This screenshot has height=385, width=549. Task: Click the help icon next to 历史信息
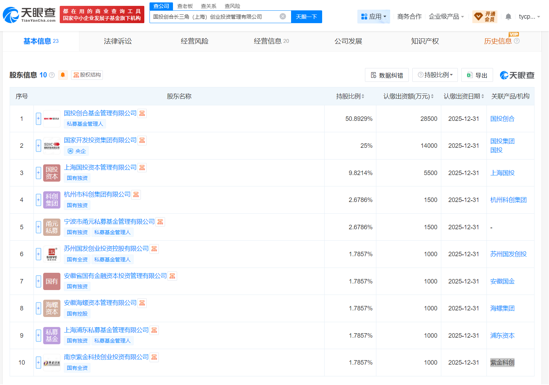click(x=517, y=41)
